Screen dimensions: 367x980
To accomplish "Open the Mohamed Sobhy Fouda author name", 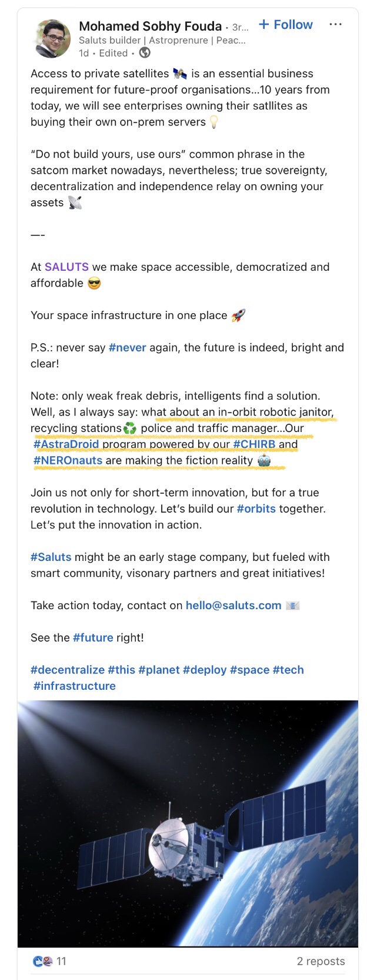I will pyautogui.click(x=150, y=26).
